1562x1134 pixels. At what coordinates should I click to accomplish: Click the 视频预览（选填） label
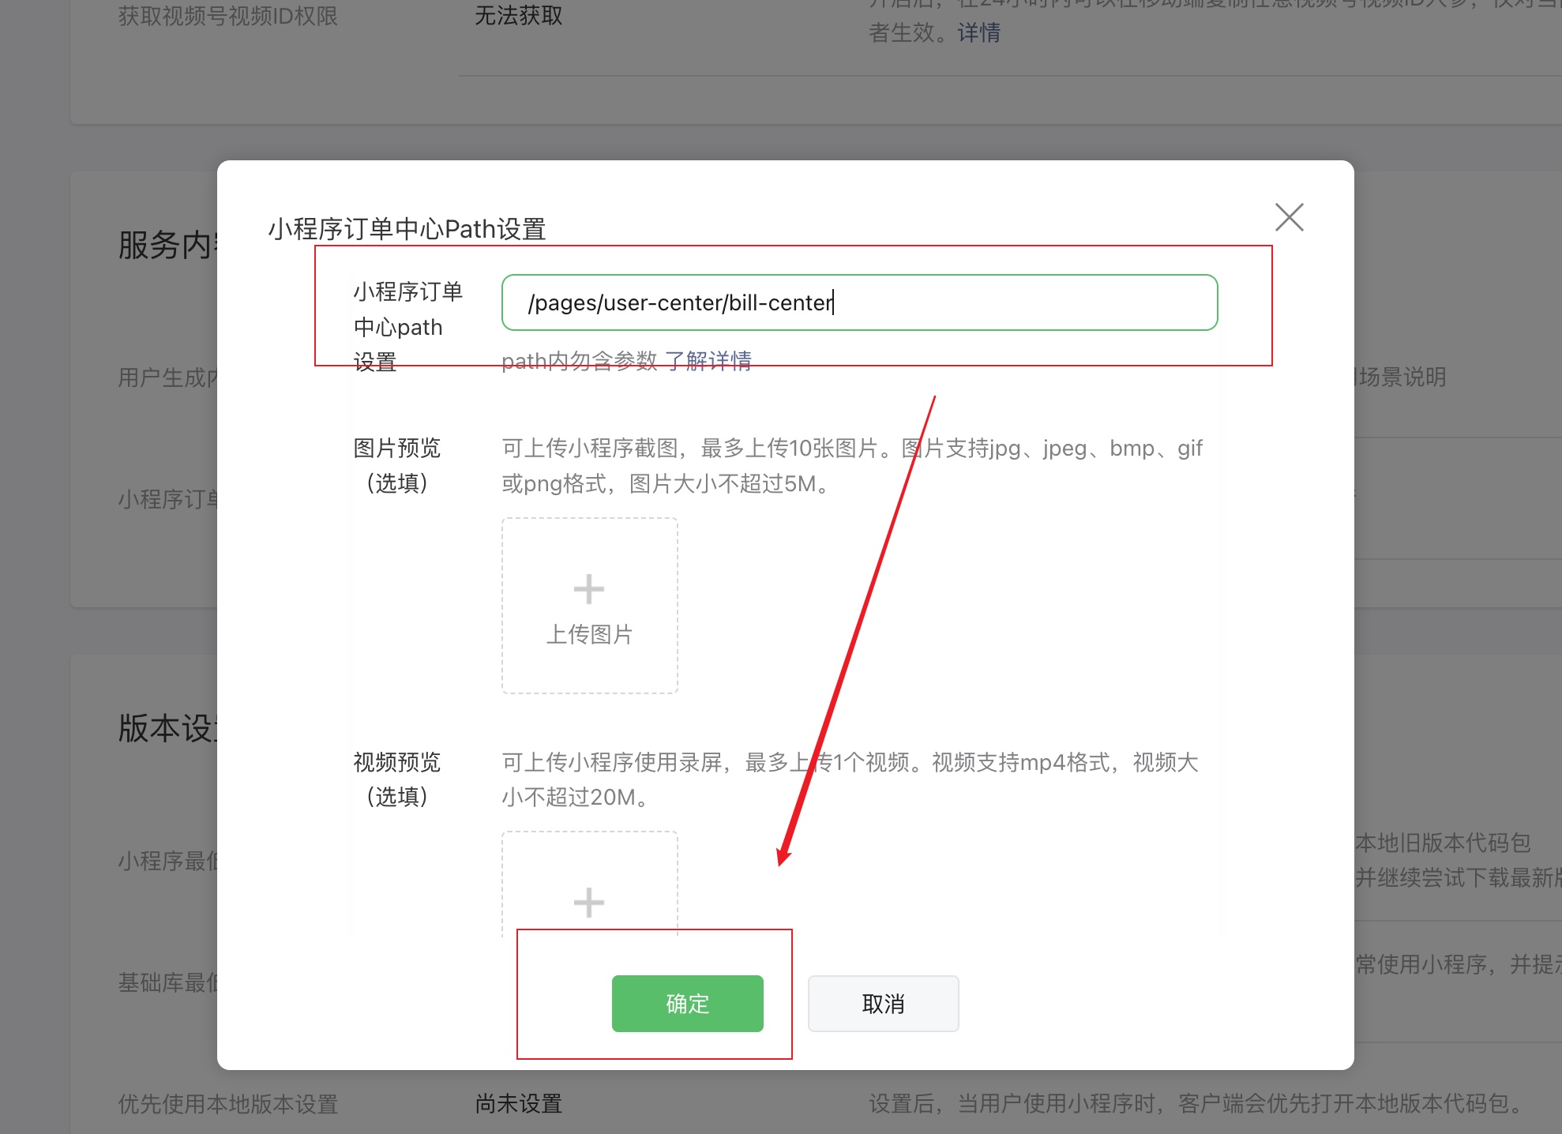click(x=397, y=779)
